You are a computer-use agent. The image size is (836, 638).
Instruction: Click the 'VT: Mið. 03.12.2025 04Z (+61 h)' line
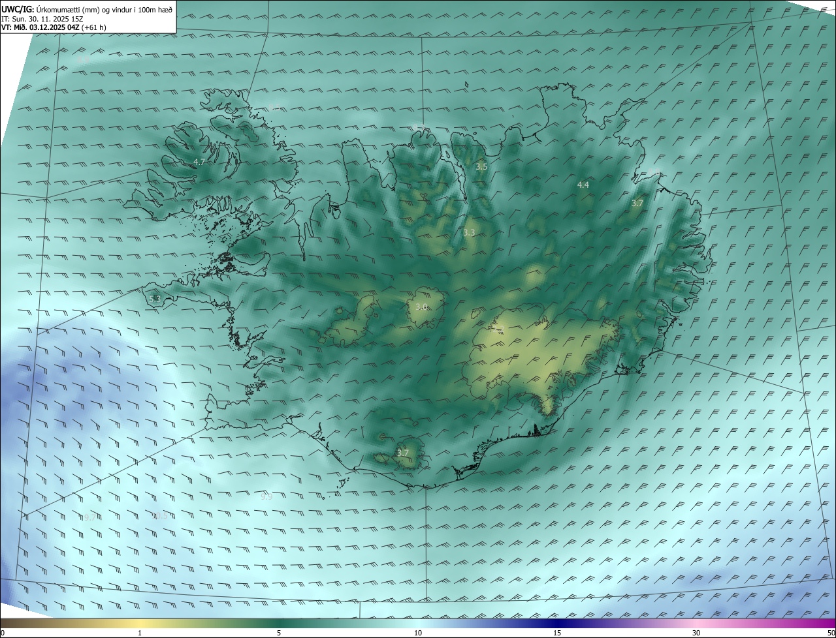(54, 27)
